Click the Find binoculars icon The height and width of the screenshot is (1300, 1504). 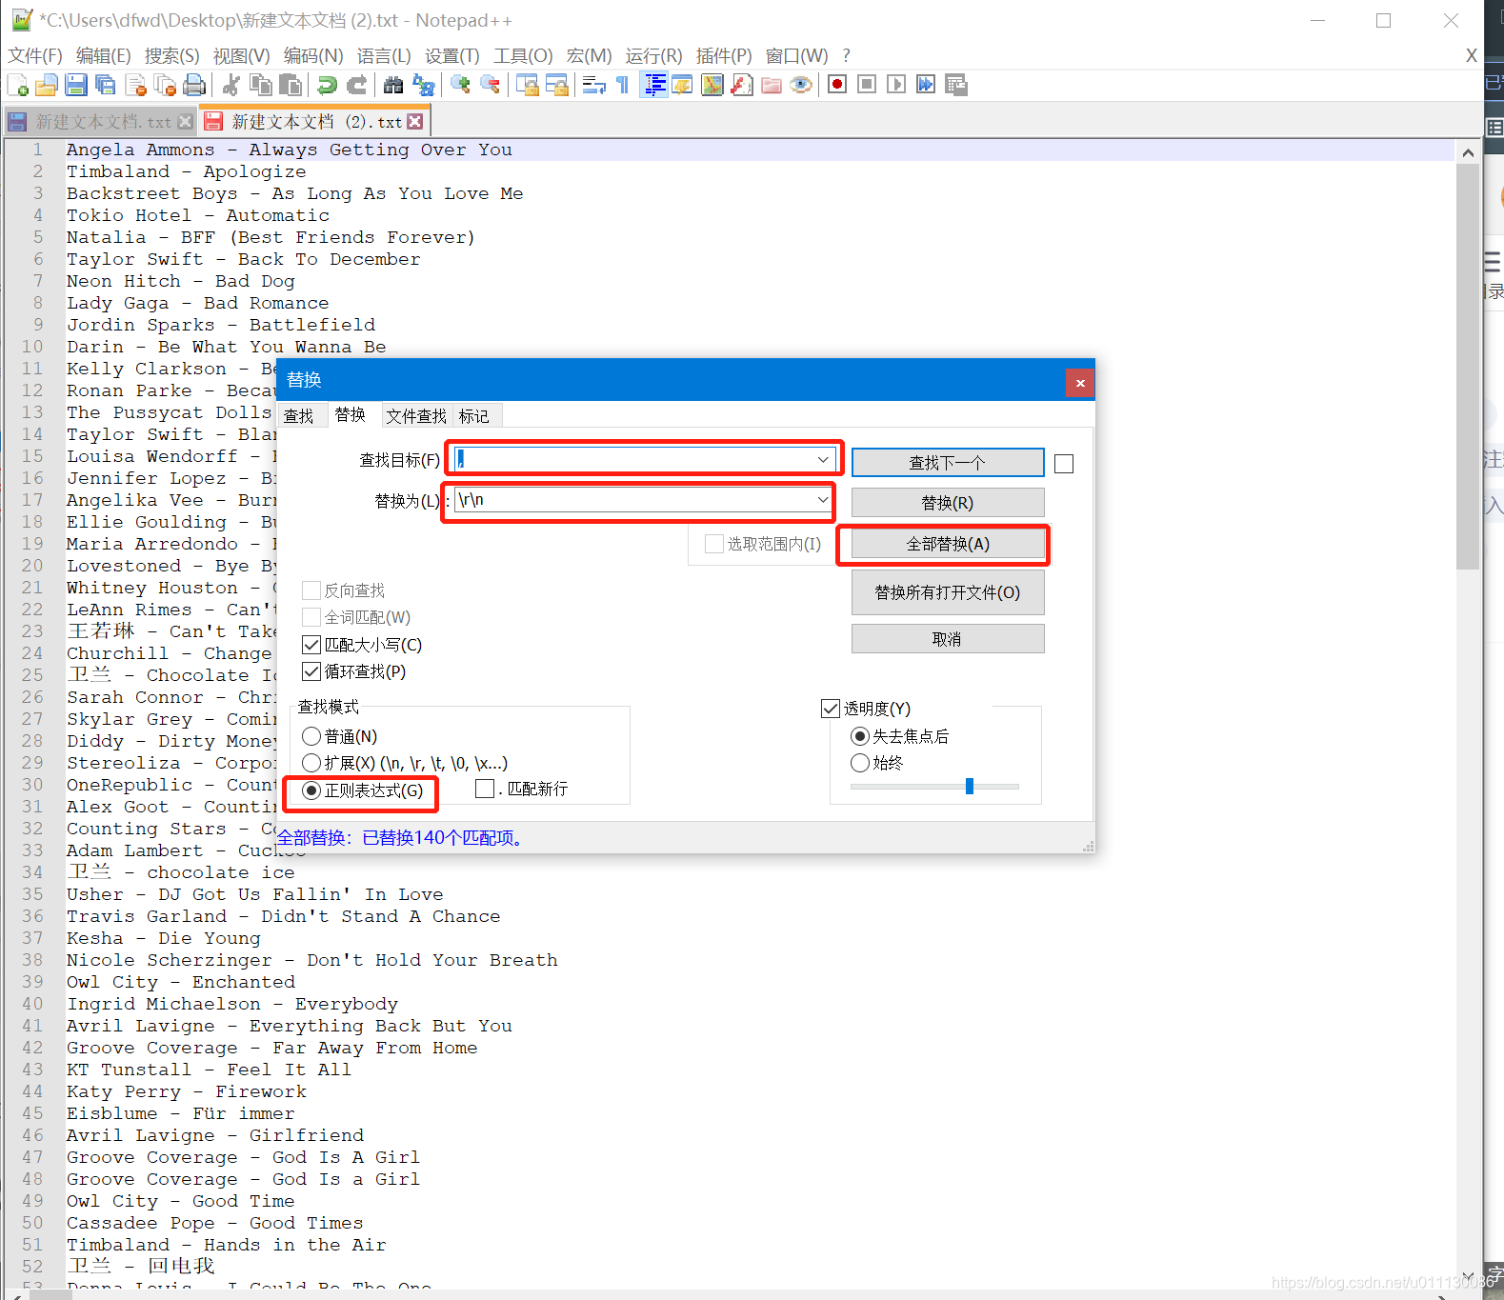(x=393, y=85)
